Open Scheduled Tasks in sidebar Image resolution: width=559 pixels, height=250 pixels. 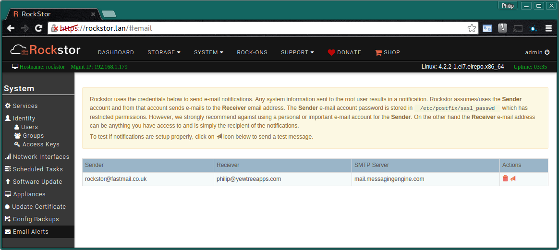[34, 169]
